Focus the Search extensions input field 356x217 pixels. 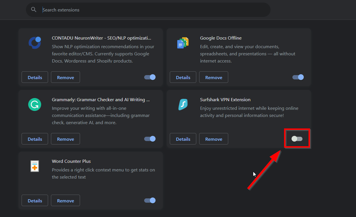point(155,10)
